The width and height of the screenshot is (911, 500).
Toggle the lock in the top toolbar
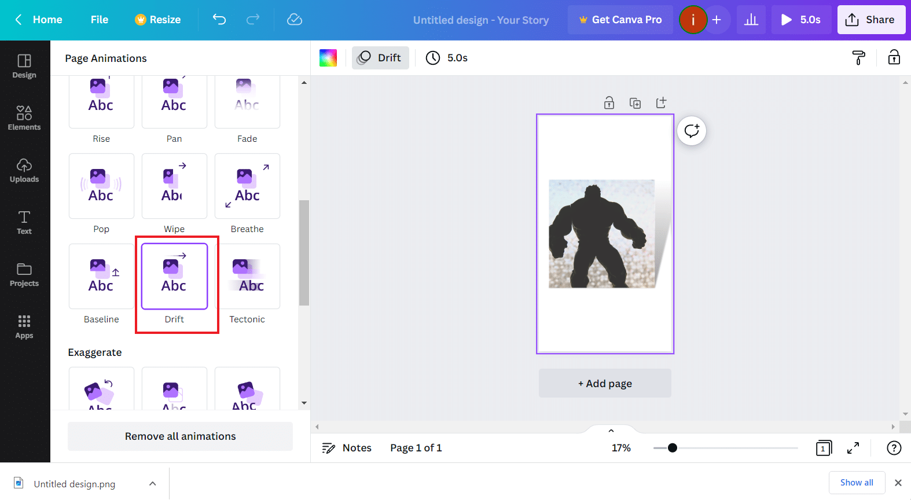click(x=894, y=57)
